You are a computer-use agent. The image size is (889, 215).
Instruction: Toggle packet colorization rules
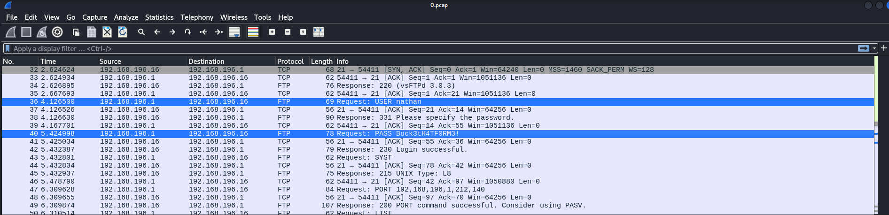(x=253, y=32)
